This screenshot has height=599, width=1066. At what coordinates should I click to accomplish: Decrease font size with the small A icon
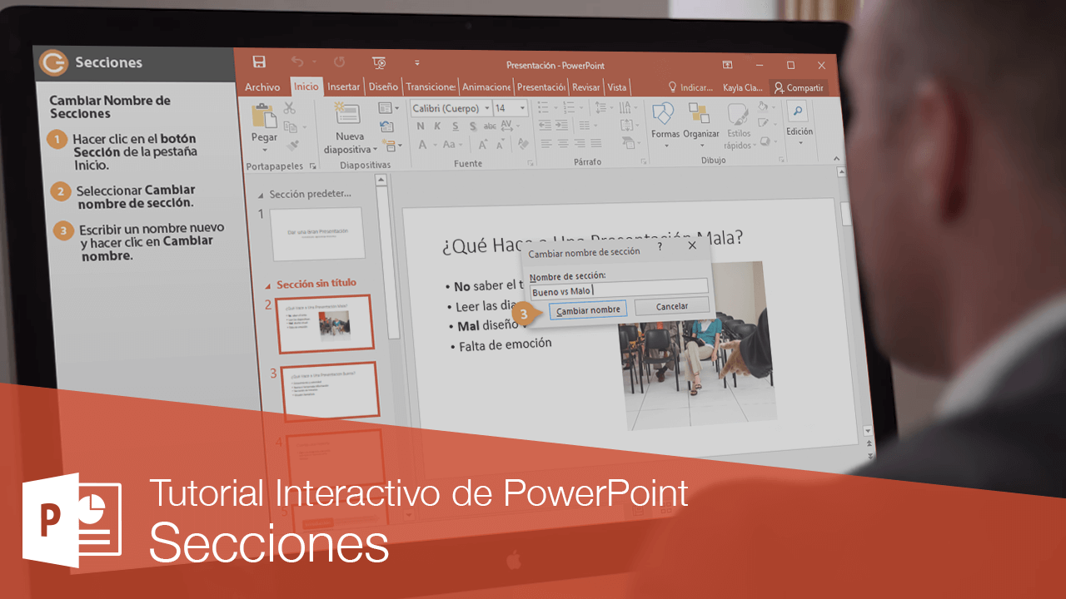click(500, 145)
